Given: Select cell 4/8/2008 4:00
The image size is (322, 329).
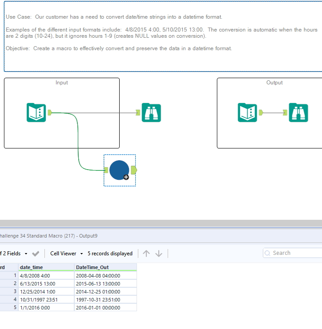Looking at the screenshot, I should click(46, 276).
